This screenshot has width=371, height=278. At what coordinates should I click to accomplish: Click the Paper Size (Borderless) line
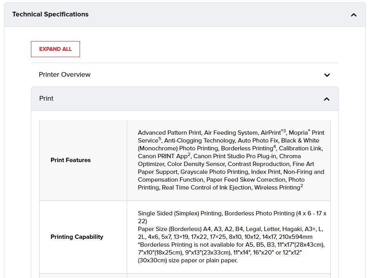tap(170, 229)
